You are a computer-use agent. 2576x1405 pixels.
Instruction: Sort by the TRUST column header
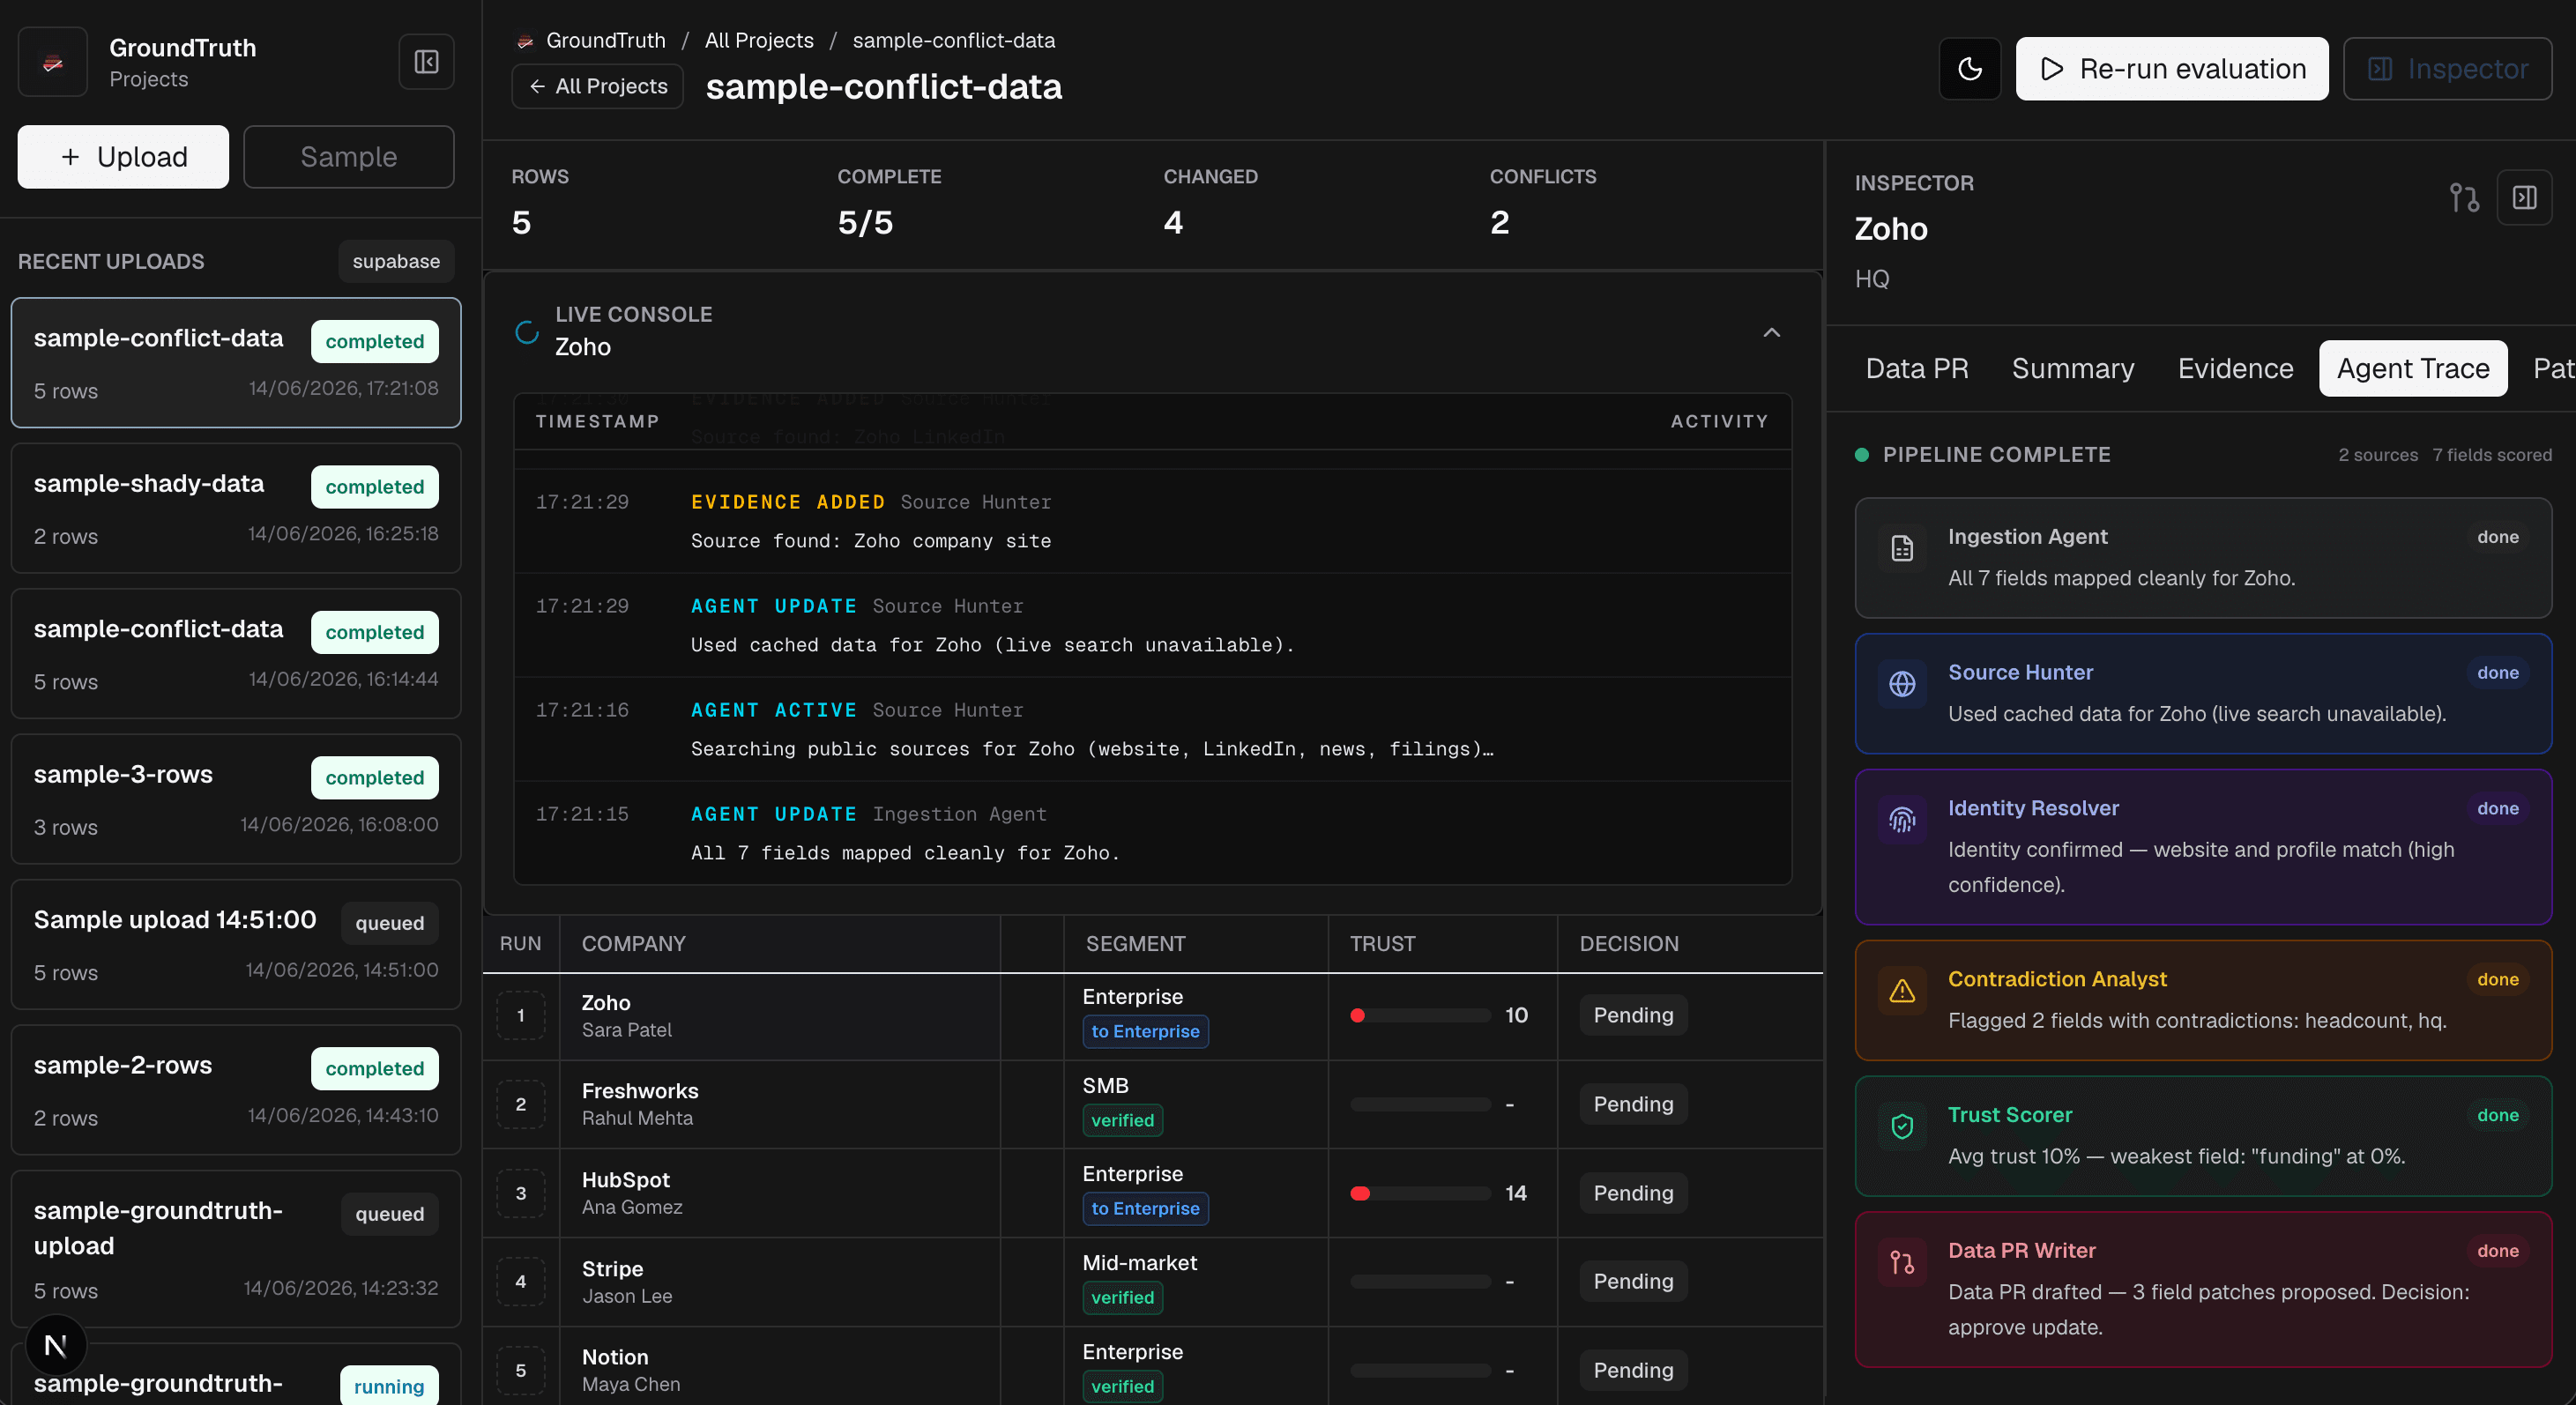click(1382, 944)
